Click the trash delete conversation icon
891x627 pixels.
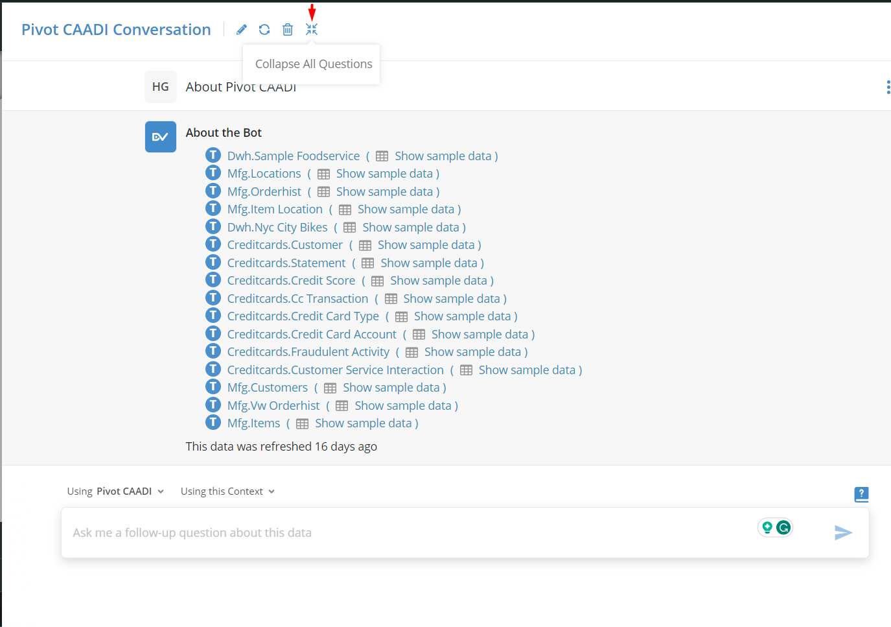[288, 29]
